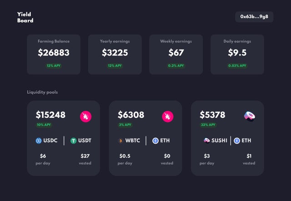This screenshot has height=201, width=291.
Task: Select the USDC token icon
Action: point(39,141)
